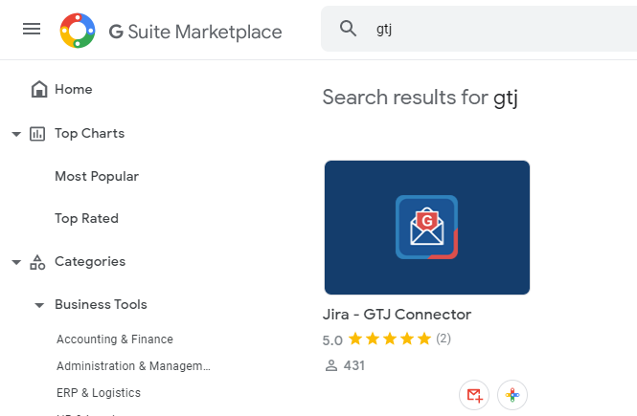Click the Home house icon
The width and height of the screenshot is (637, 416).
coord(39,89)
